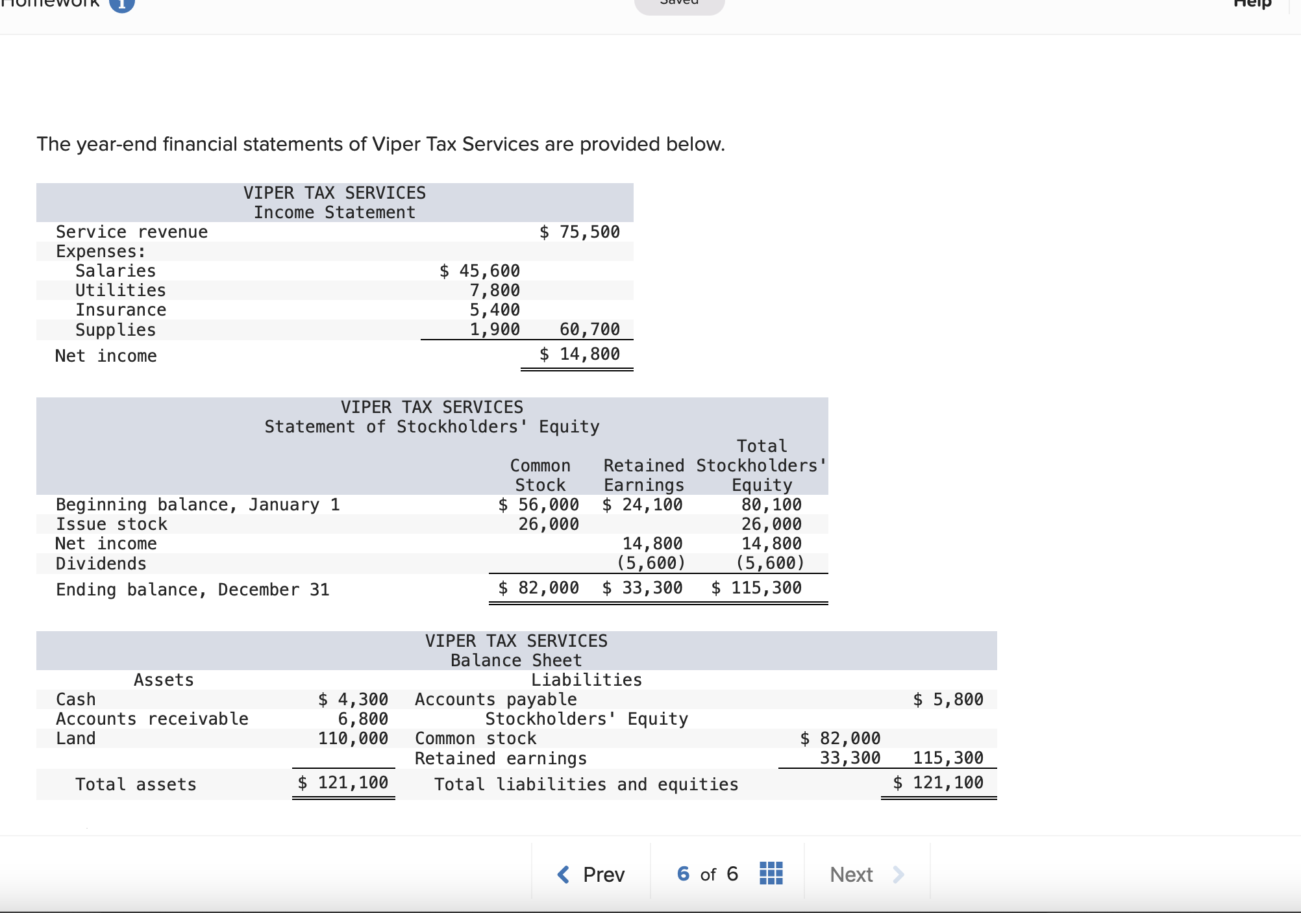Click the Income Statement table heading

pyautogui.click(x=334, y=212)
